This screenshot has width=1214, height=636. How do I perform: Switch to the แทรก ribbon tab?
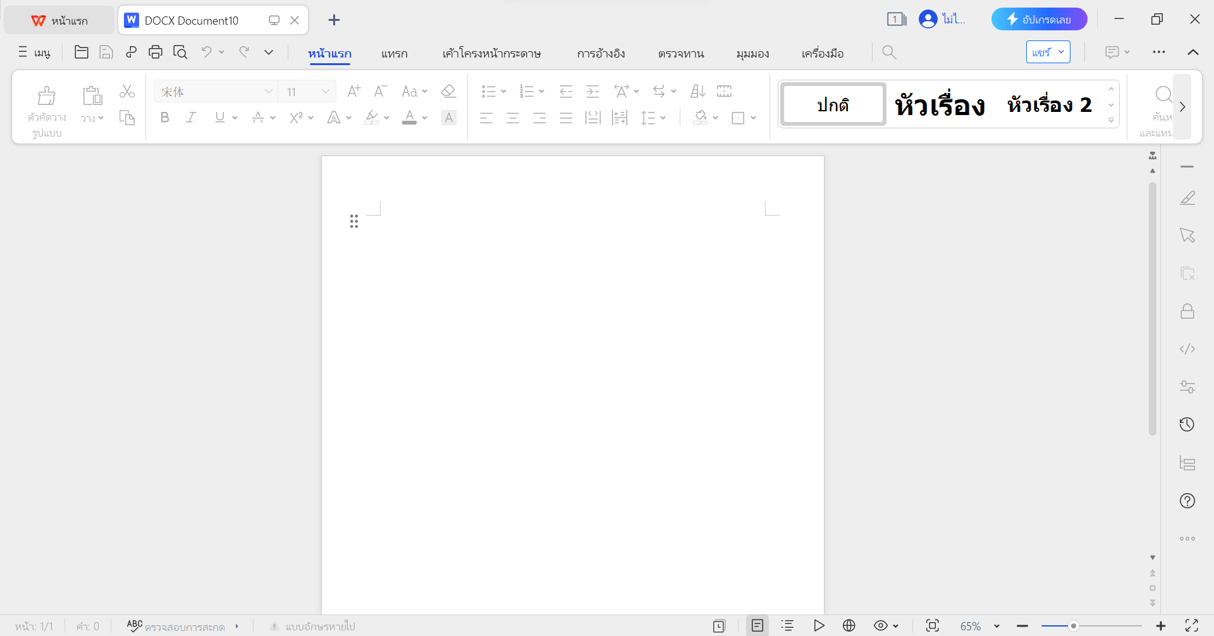tap(394, 53)
